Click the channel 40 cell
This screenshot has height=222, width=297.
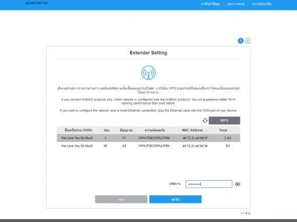(x=105, y=146)
